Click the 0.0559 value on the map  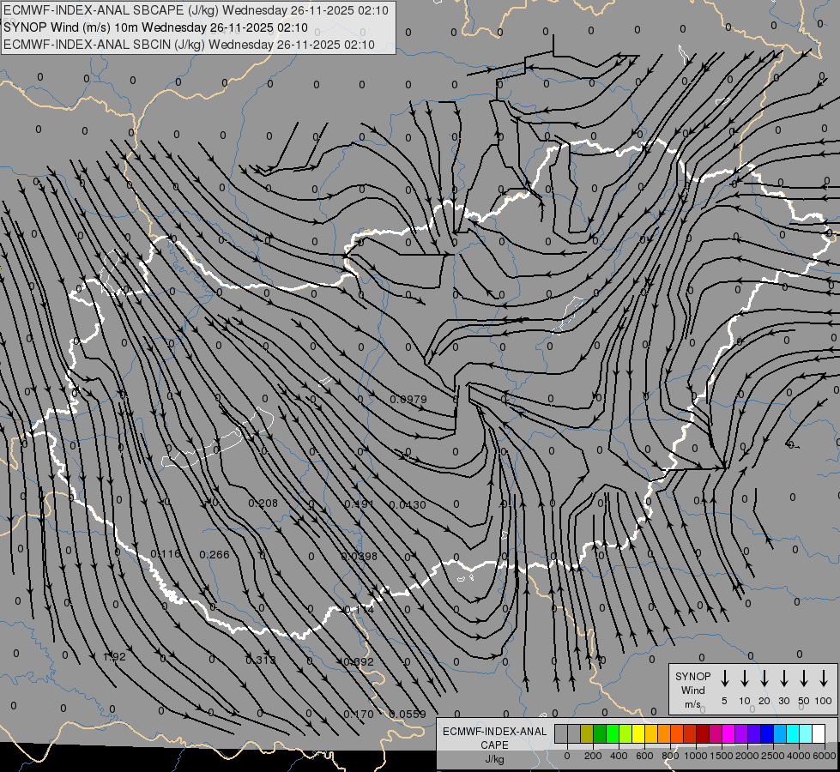[408, 715]
